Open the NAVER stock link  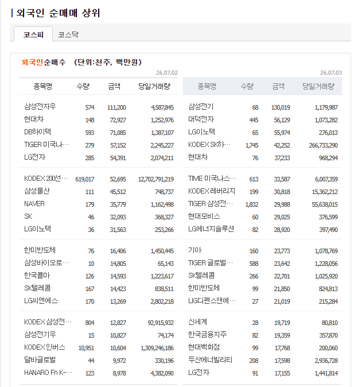pyautogui.click(x=34, y=204)
